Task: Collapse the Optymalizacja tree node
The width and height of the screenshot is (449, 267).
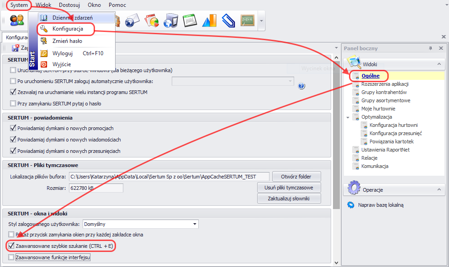Action: (349, 117)
